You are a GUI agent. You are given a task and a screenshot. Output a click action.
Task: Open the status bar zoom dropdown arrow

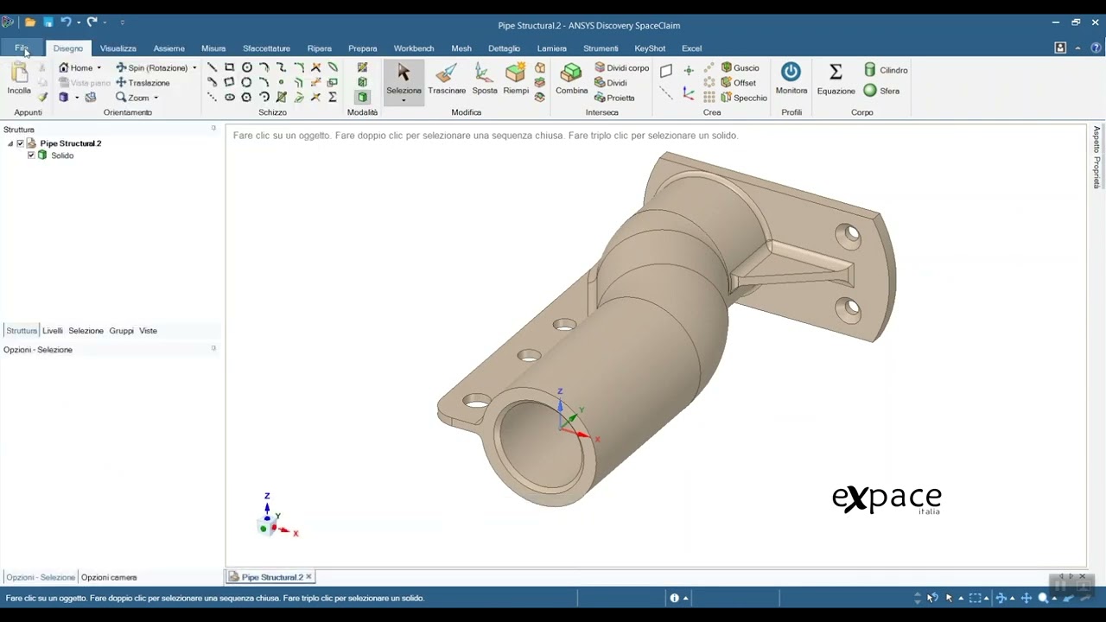(1054, 598)
